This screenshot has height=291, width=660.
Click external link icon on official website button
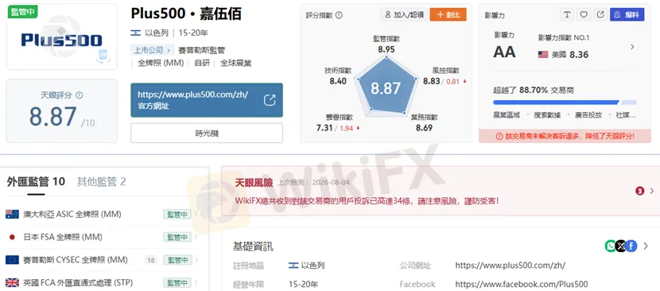270,100
